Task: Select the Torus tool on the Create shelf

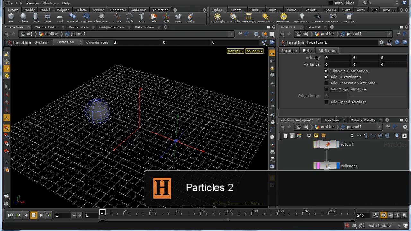Action: 48,18
